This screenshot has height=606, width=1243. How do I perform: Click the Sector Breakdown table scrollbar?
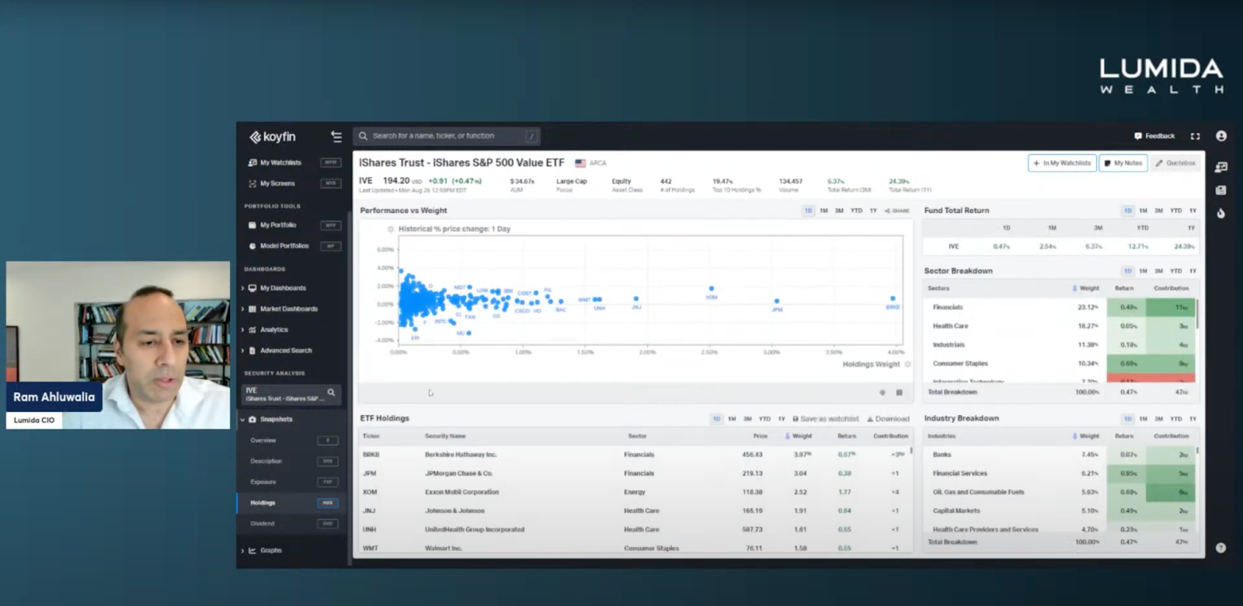click(x=1197, y=313)
